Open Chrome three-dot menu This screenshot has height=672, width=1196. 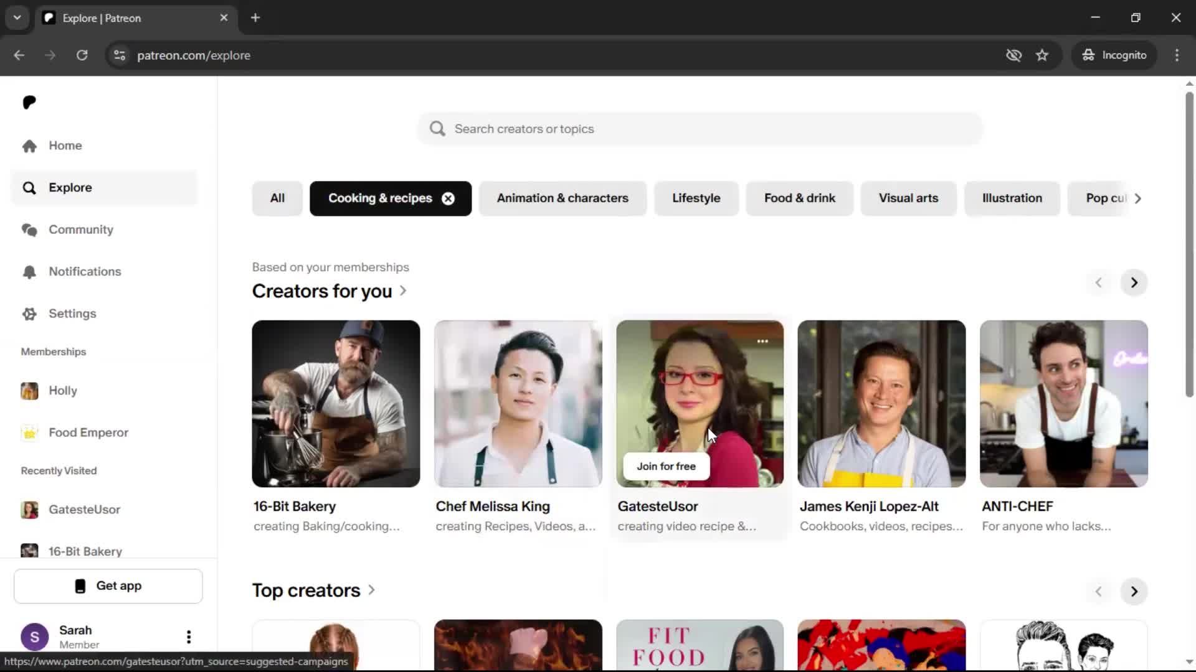click(1177, 55)
